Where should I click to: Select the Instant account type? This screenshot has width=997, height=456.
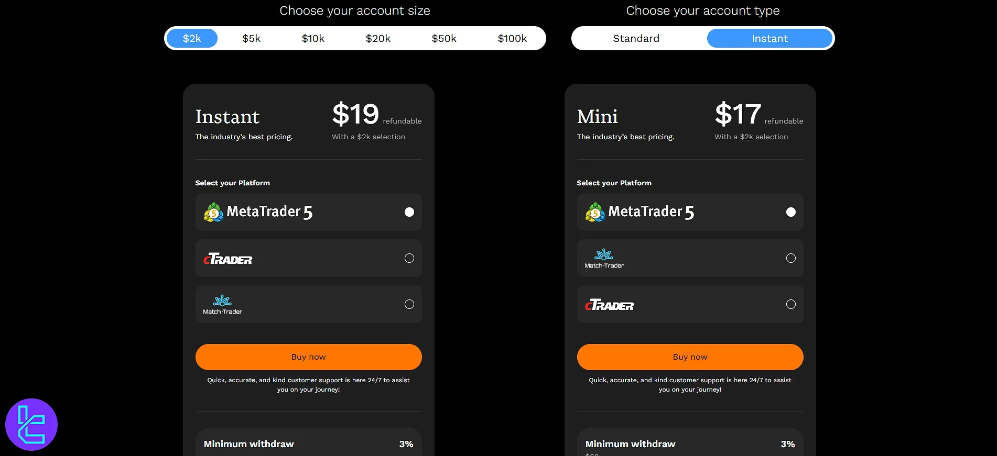coord(769,38)
